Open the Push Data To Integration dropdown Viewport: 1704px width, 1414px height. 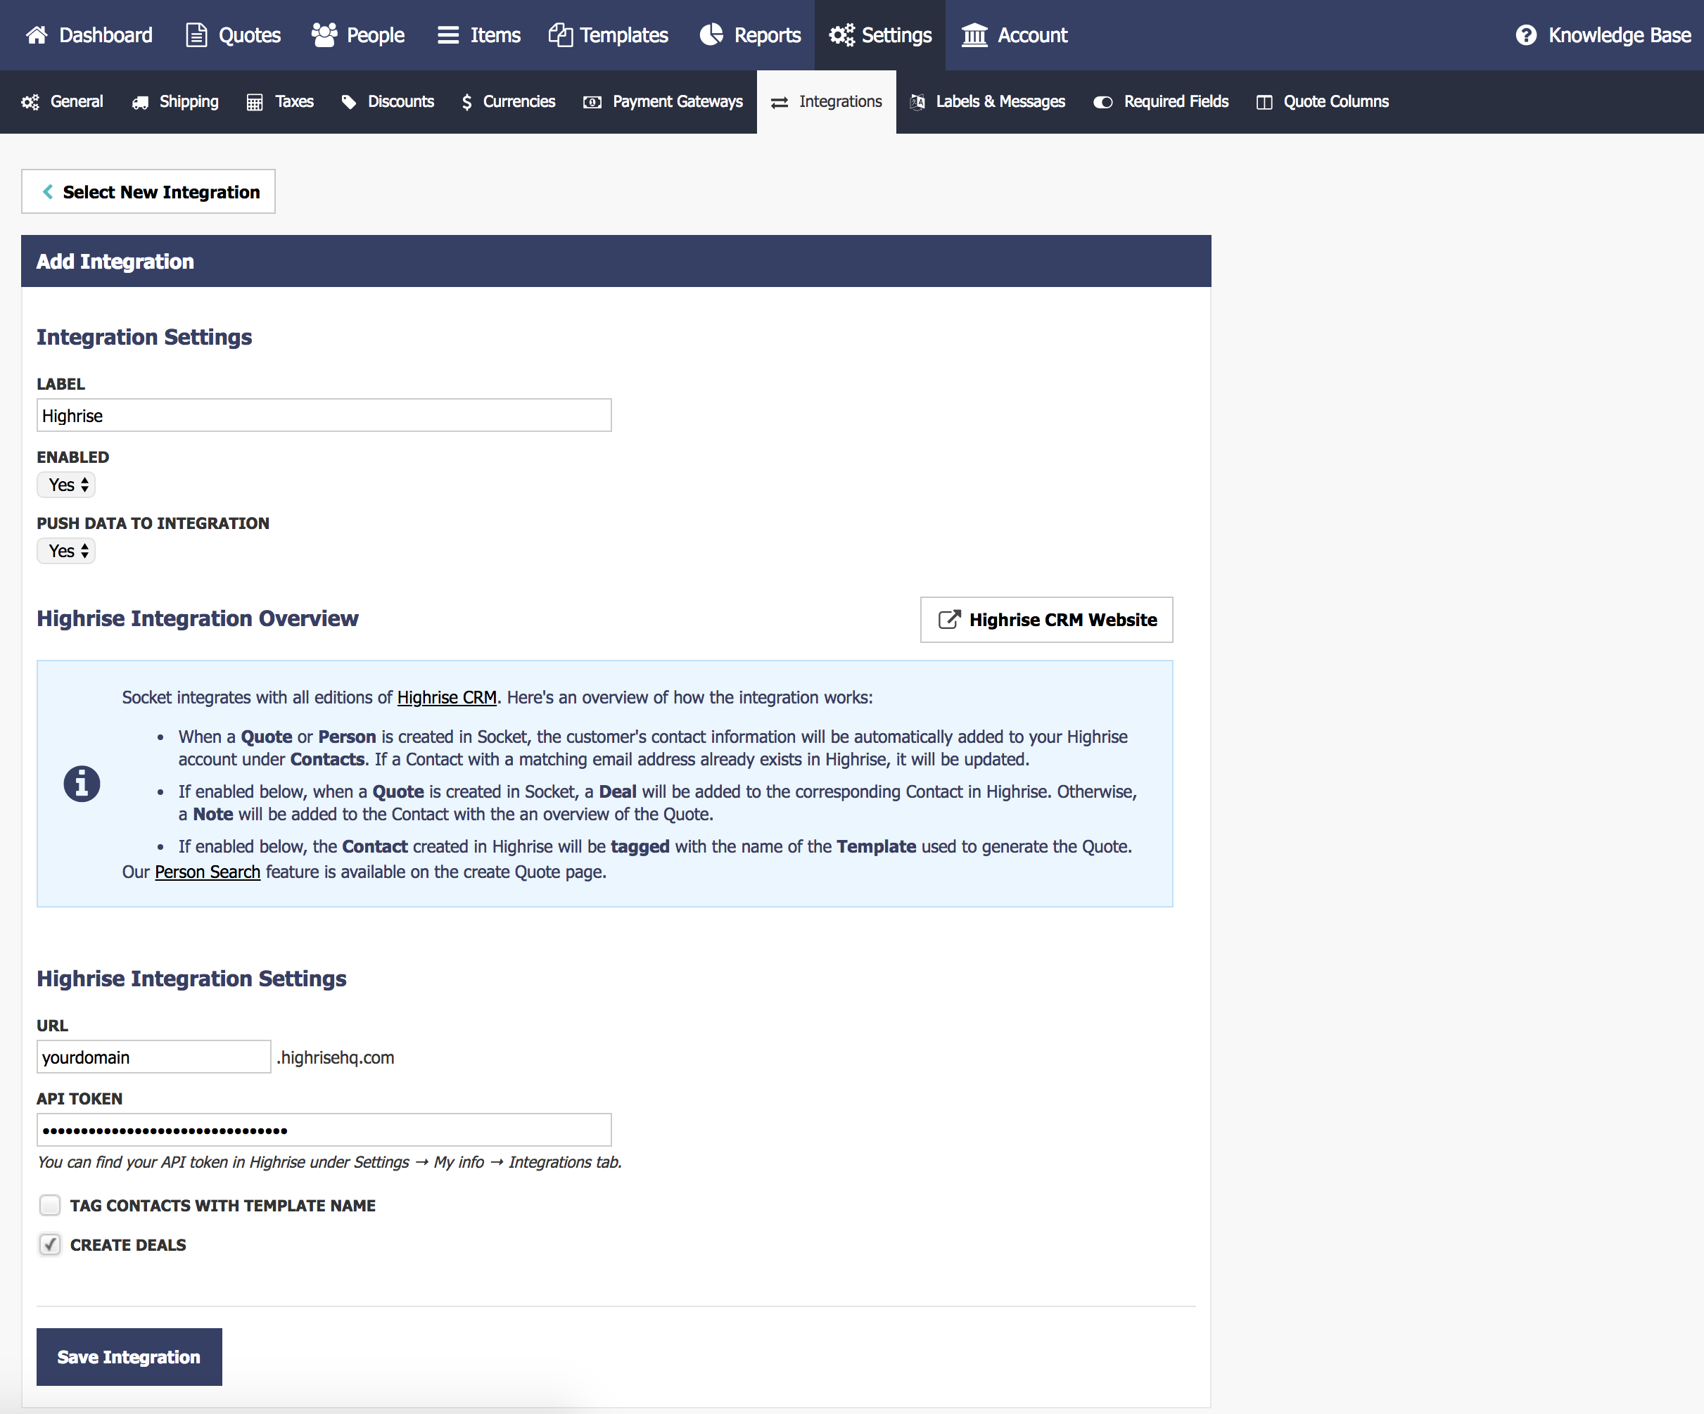[67, 551]
